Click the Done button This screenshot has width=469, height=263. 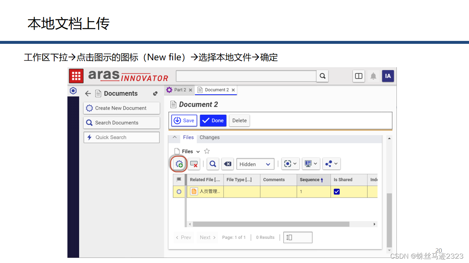213,121
